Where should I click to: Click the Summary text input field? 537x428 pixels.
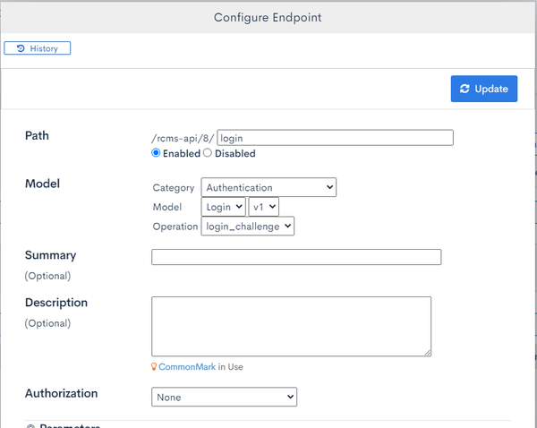pos(296,257)
